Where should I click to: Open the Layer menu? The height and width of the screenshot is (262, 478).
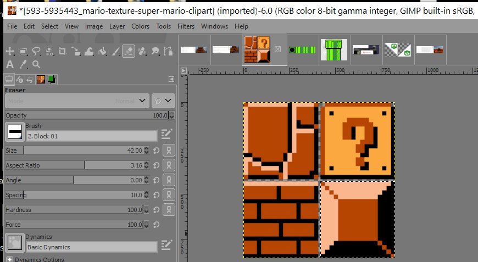[x=117, y=26]
